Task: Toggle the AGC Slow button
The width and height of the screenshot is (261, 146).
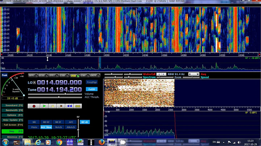Action: pos(46,127)
